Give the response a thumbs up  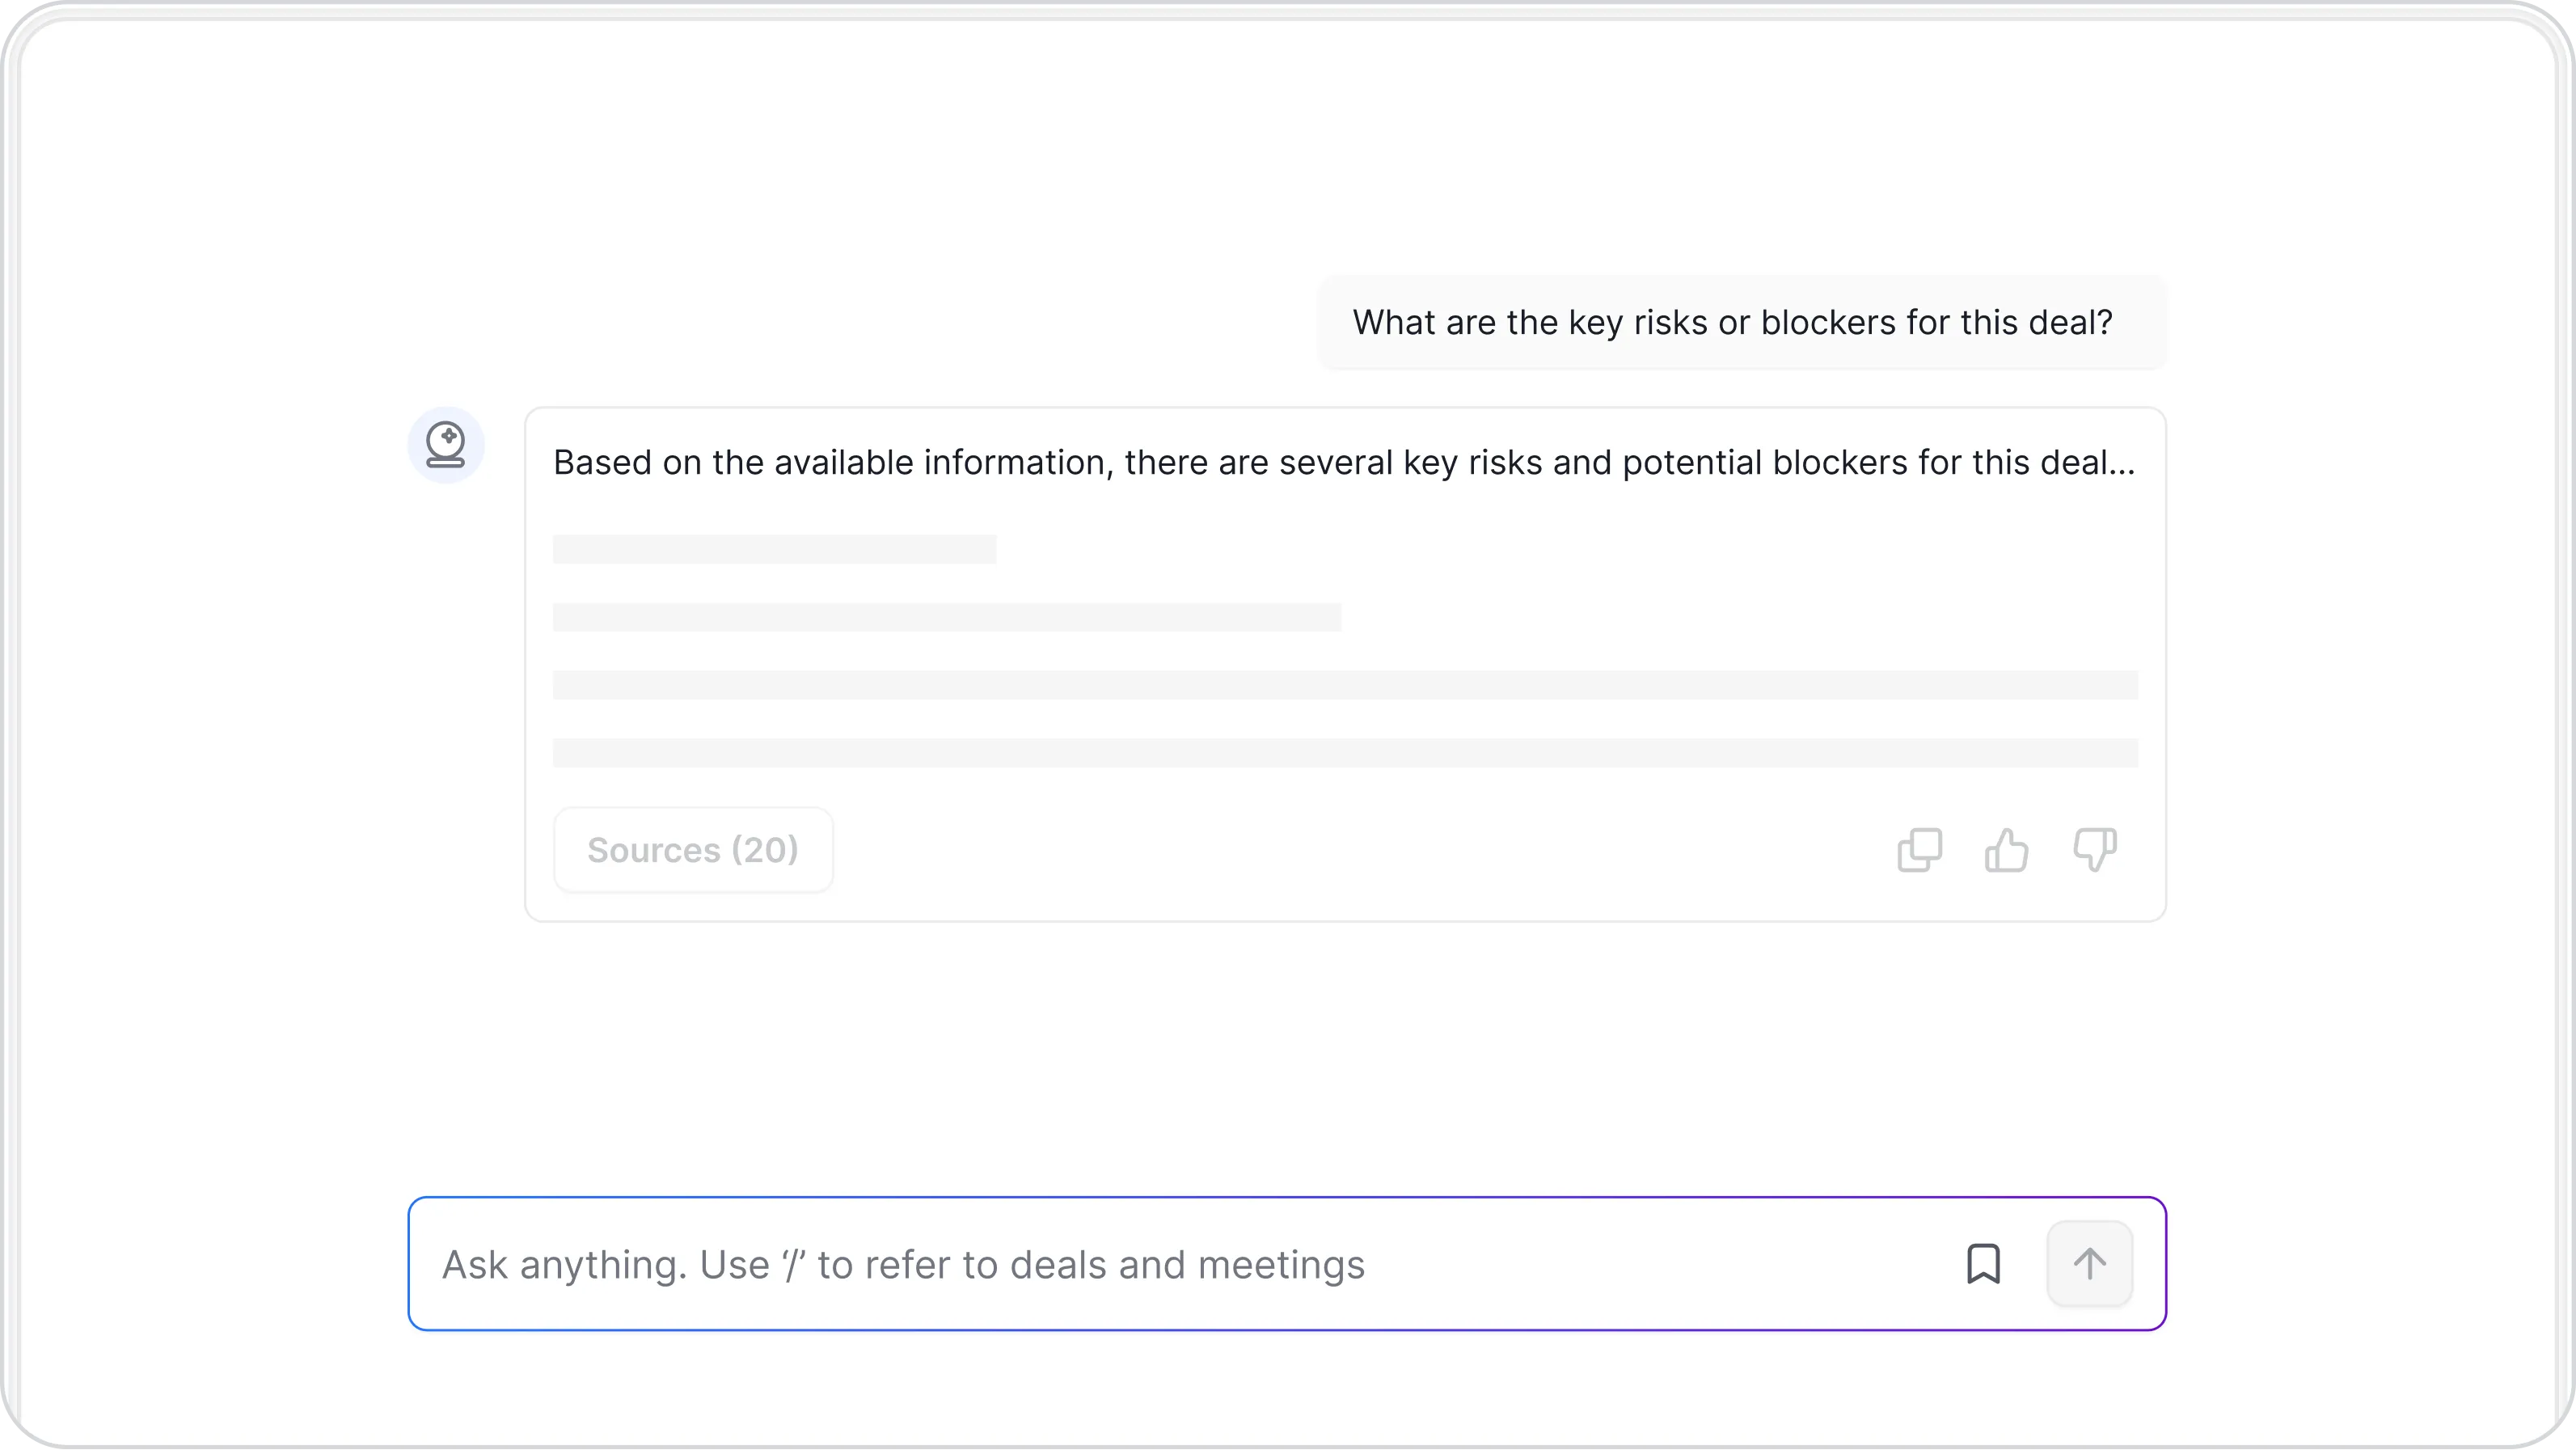(x=2006, y=850)
